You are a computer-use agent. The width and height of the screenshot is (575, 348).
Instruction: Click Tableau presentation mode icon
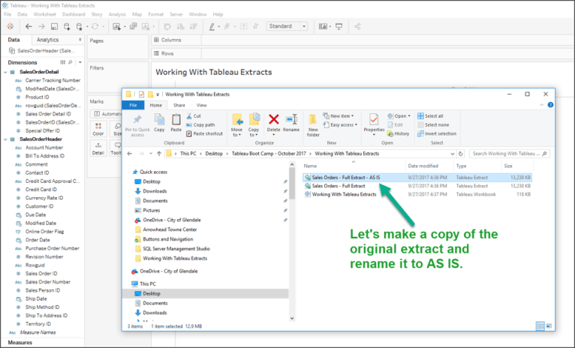click(x=339, y=26)
